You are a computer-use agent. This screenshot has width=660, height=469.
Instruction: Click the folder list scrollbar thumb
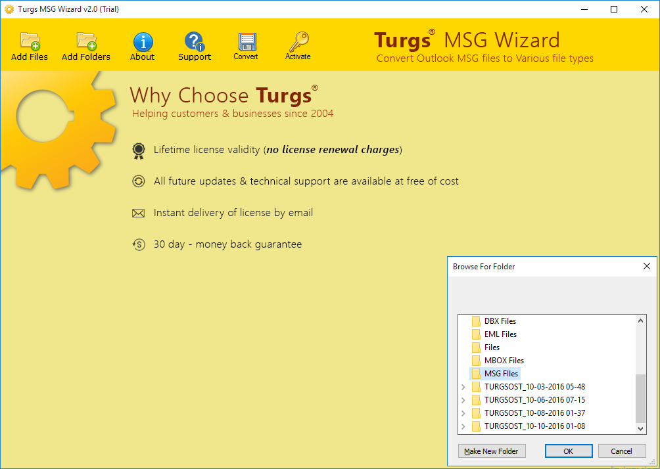pyautogui.click(x=641, y=399)
